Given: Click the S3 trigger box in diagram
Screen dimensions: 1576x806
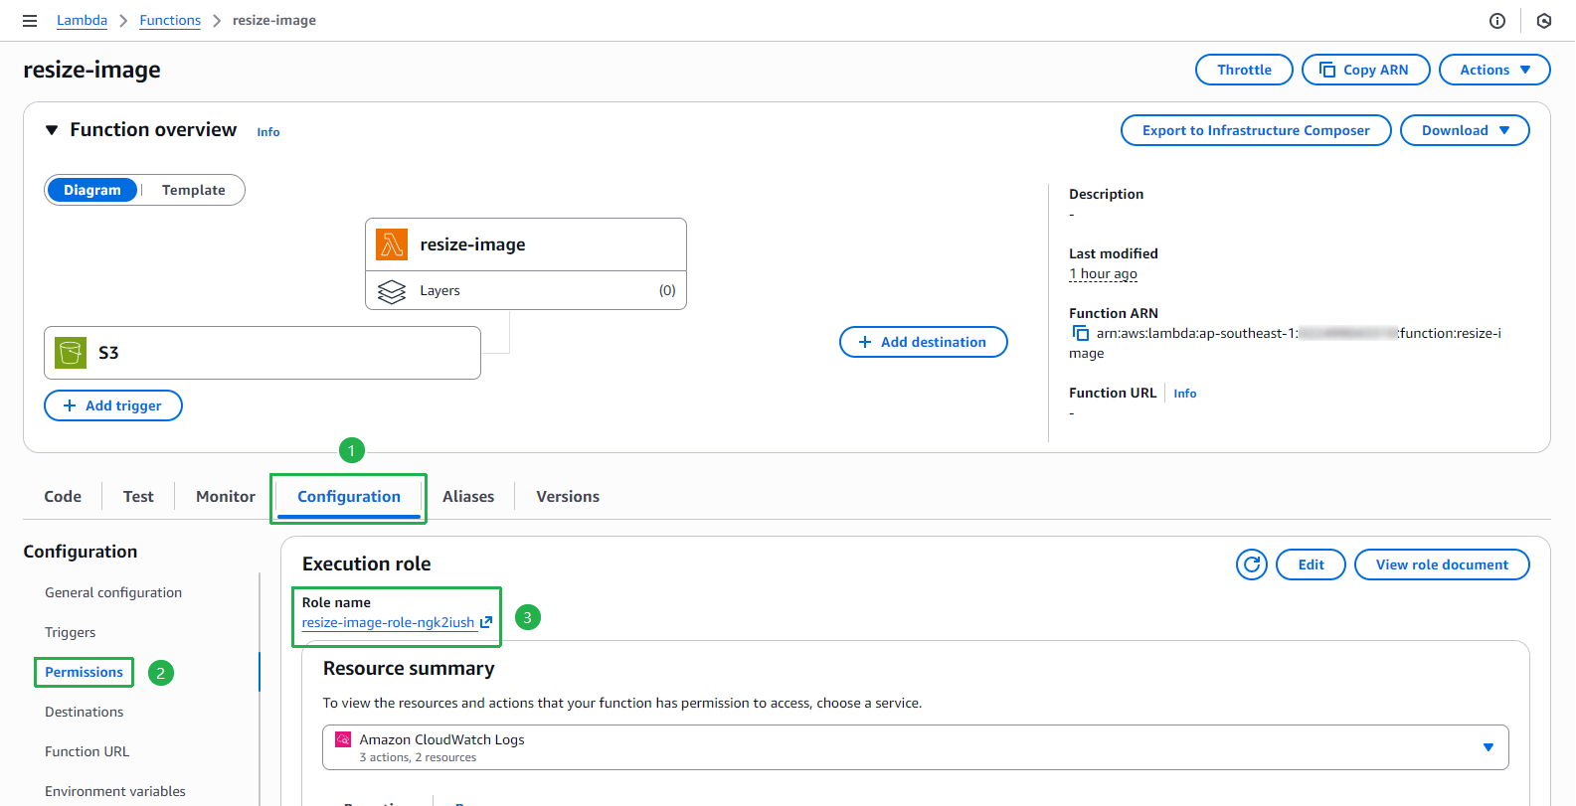Looking at the screenshot, I should pyautogui.click(x=263, y=353).
